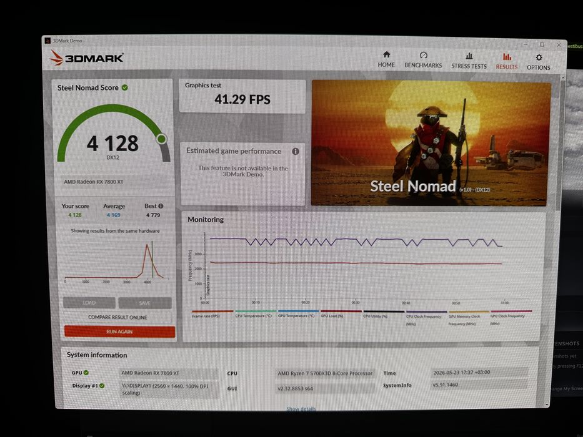
Task: Click the CPU value AMD Ryzen 7 5700X3D
Action: pyautogui.click(x=325, y=373)
